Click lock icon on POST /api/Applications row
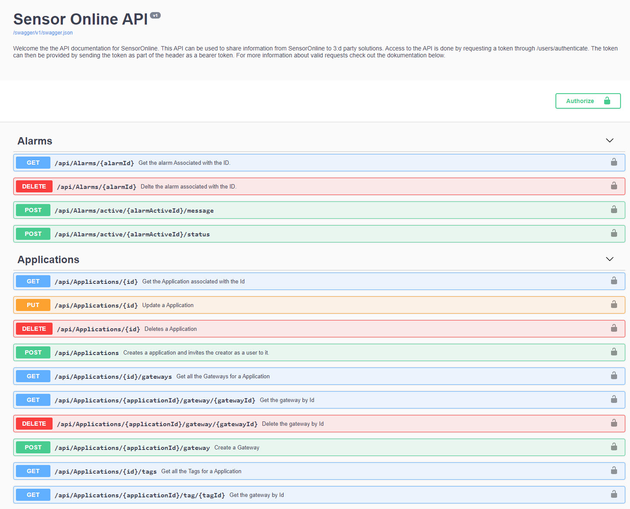 click(614, 352)
